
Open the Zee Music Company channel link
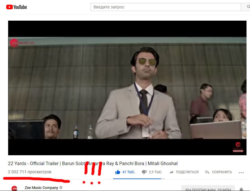(x=41, y=188)
